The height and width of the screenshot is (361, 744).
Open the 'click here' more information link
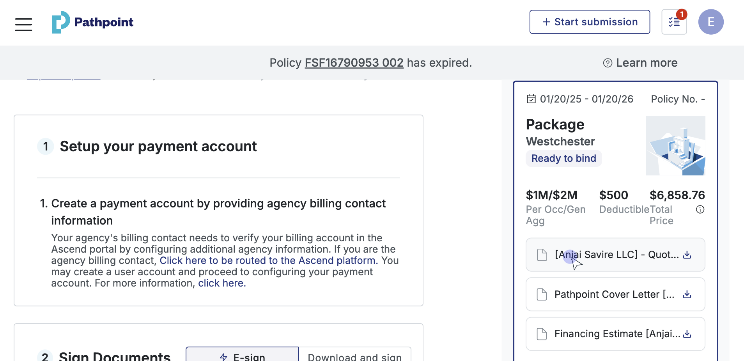(222, 283)
